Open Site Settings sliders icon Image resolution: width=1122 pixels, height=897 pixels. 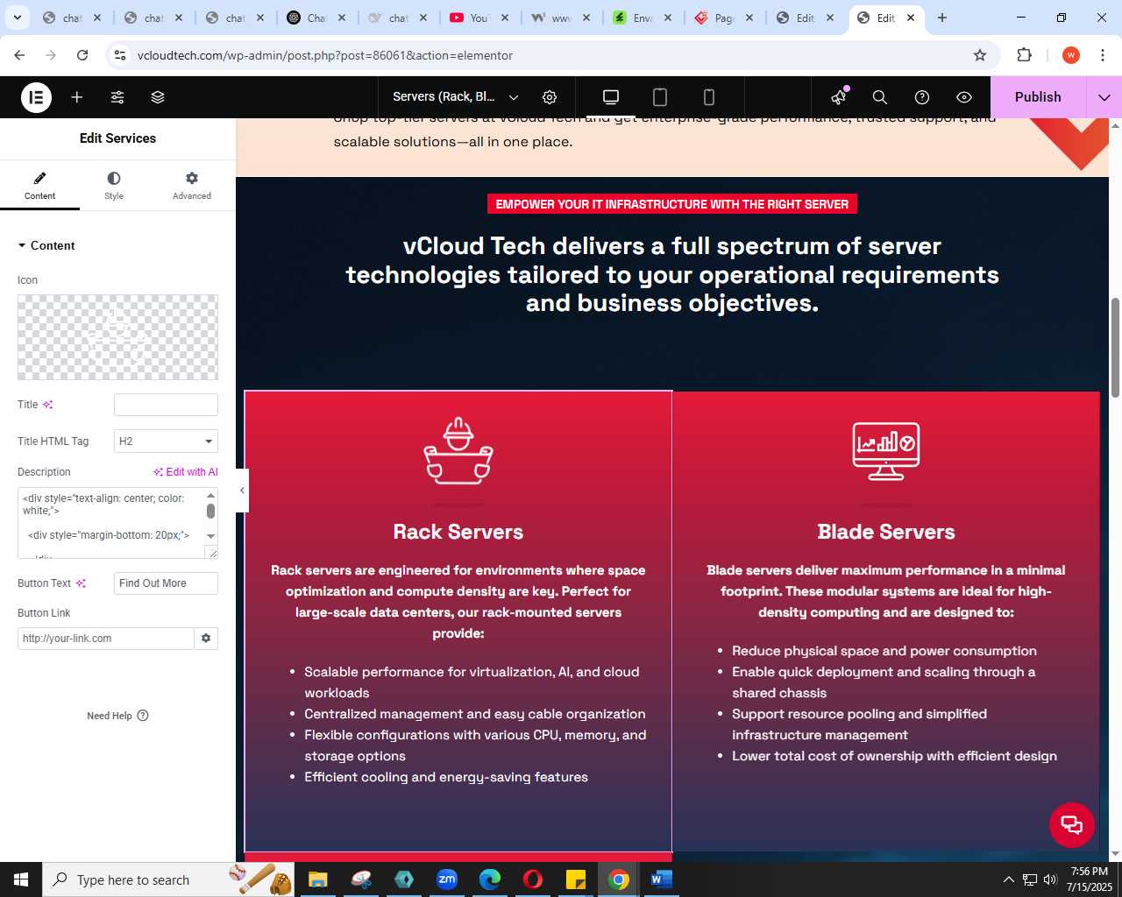[x=117, y=97]
